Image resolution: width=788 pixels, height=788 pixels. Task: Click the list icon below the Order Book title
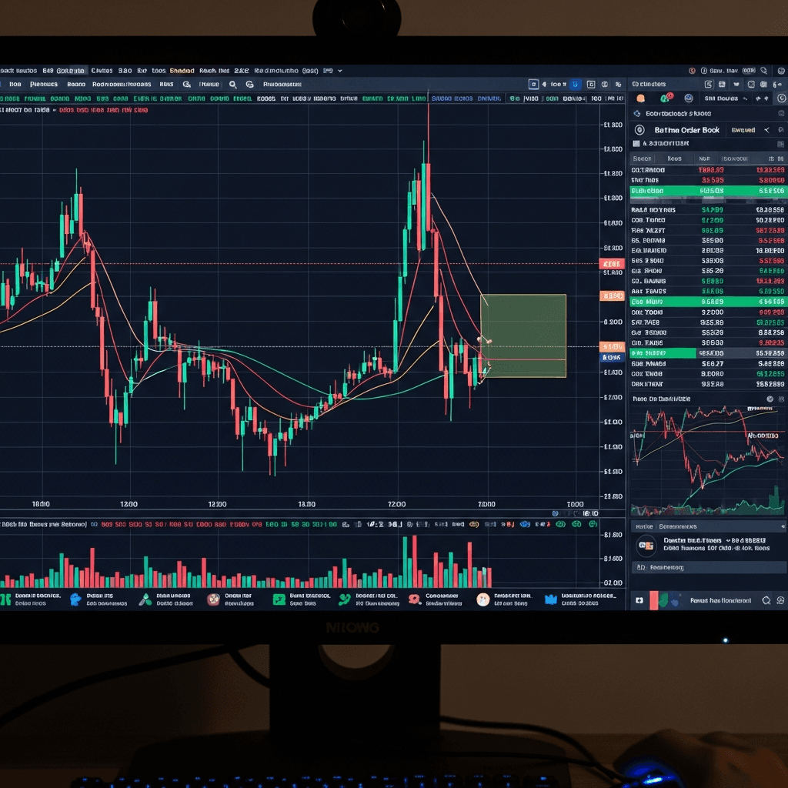coord(636,144)
